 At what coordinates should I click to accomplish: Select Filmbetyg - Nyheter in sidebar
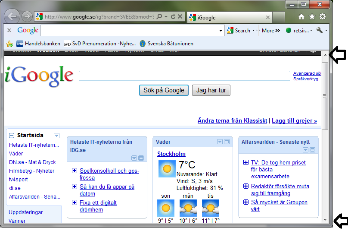tap(31, 171)
